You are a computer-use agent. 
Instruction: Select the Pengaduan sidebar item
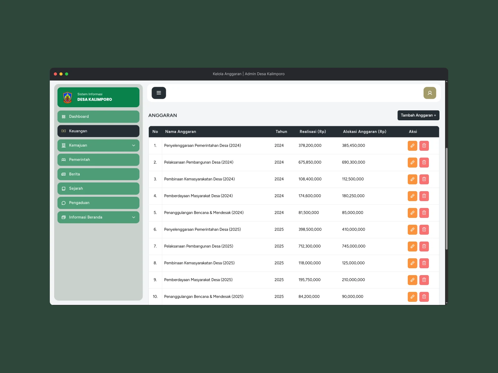pos(98,203)
